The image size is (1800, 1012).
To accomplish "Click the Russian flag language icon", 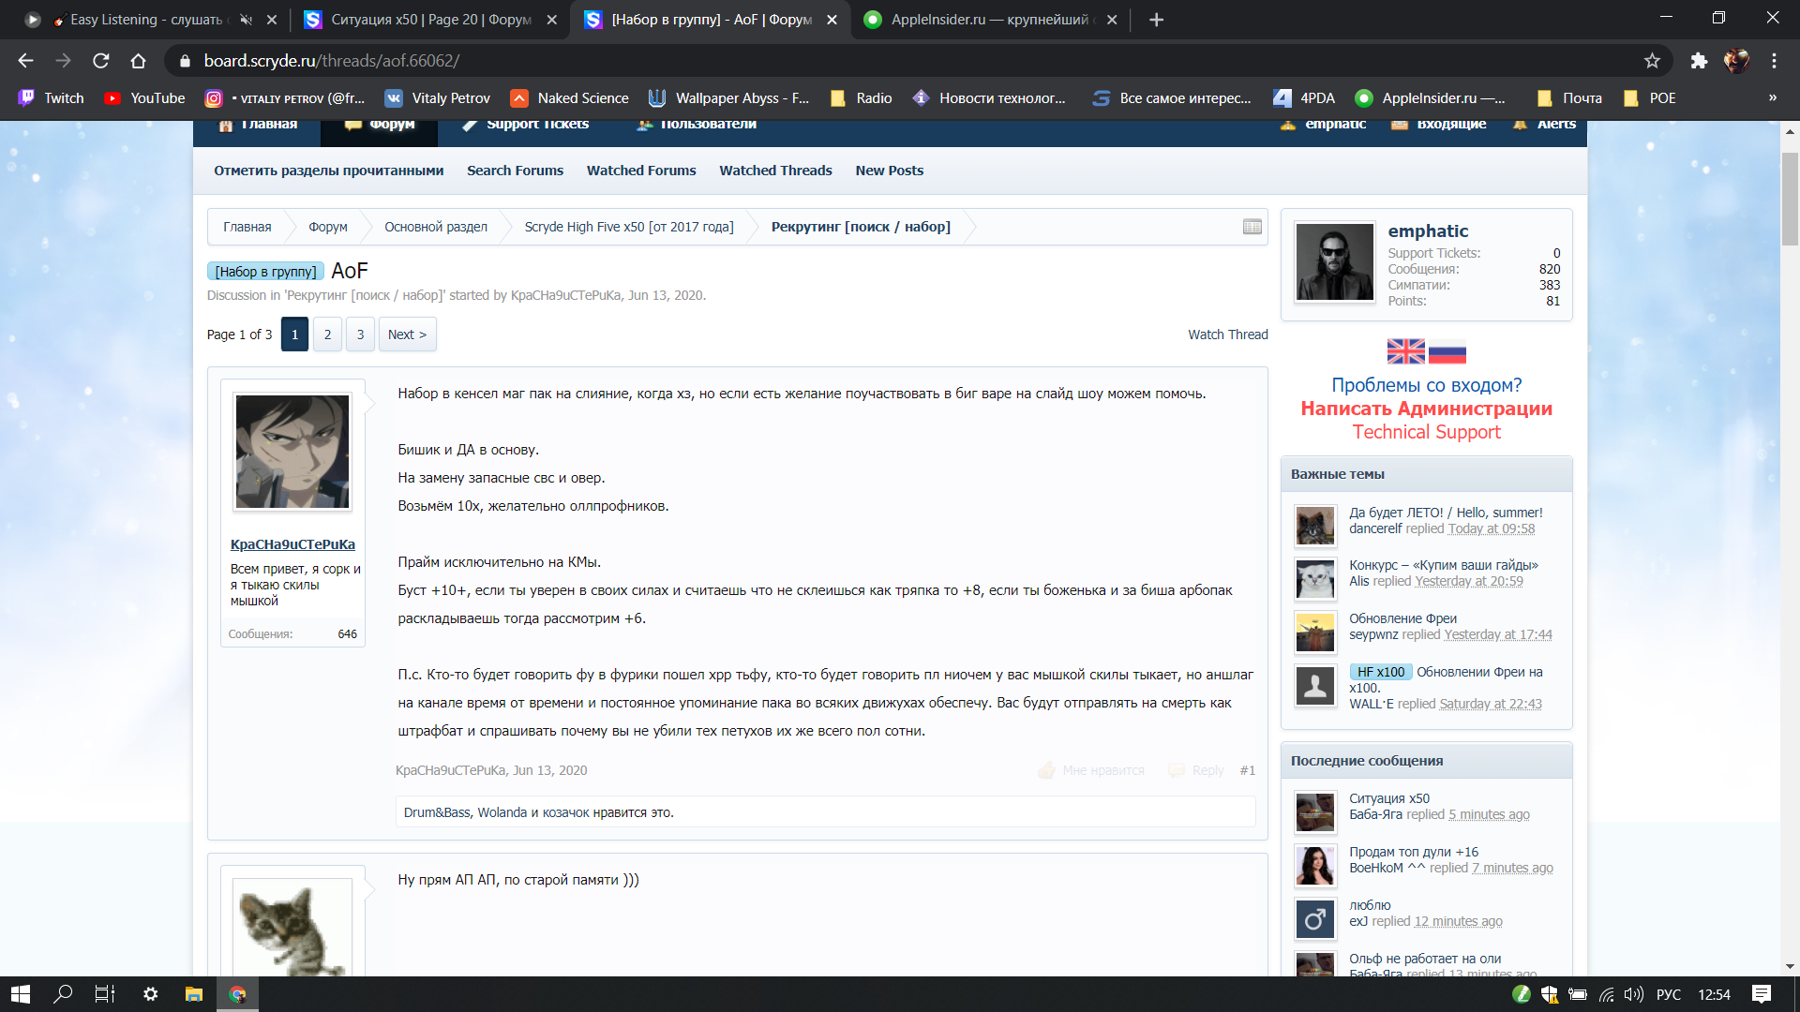I will (x=1447, y=352).
